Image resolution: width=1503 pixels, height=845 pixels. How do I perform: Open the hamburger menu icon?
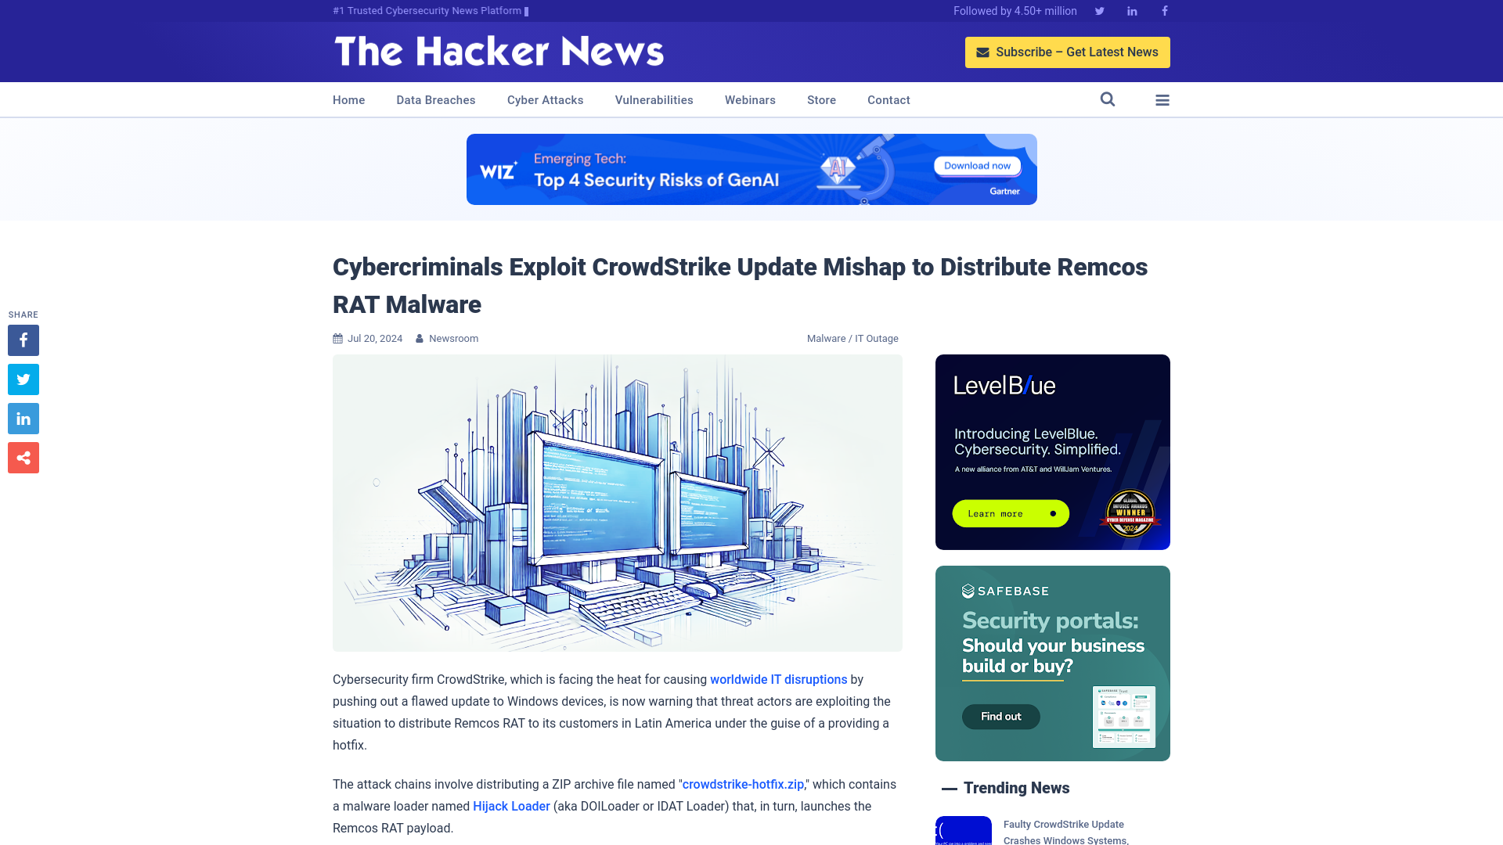click(x=1162, y=100)
